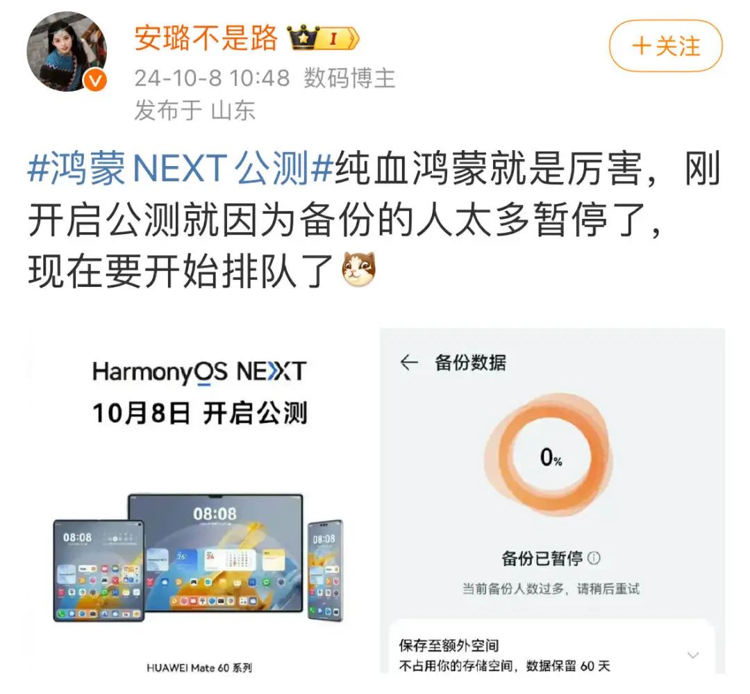Tap the back arrow beside 备份数据
750x694 pixels.
[409, 363]
